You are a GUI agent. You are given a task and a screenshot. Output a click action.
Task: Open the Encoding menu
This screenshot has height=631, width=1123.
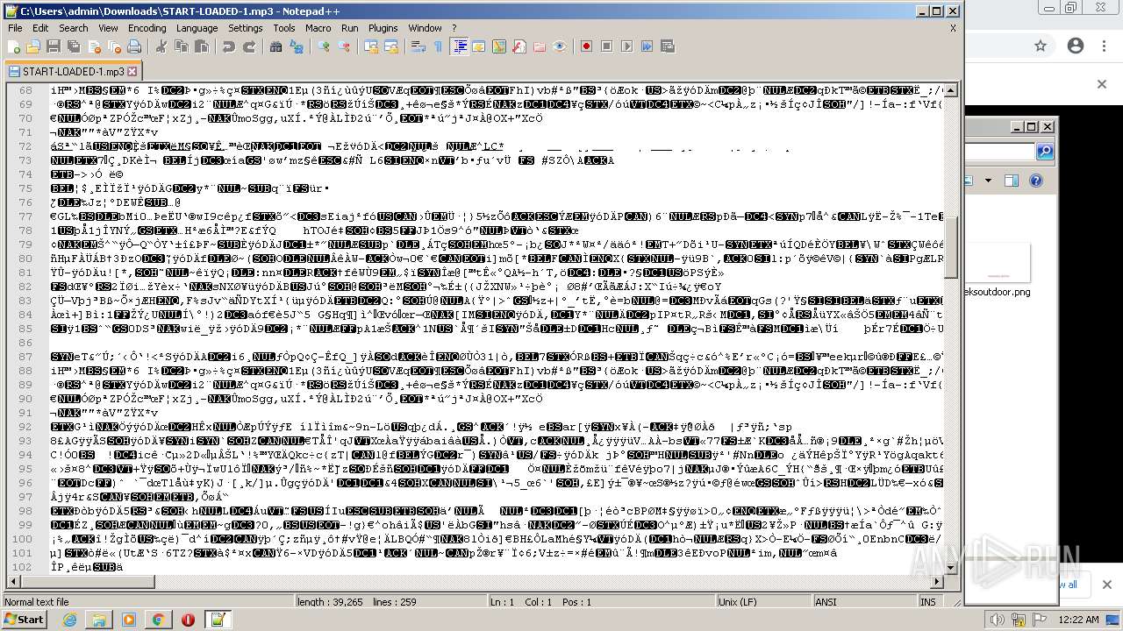click(147, 28)
